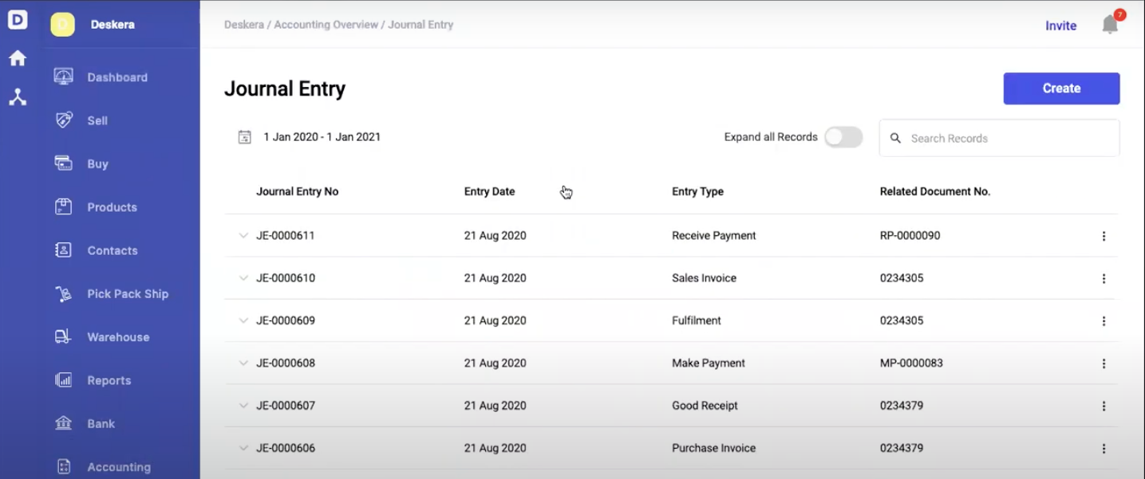This screenshot has height=479, width=1145.
Task: Open the organization hierarchy icon
Action: click(x=18, y=97)
